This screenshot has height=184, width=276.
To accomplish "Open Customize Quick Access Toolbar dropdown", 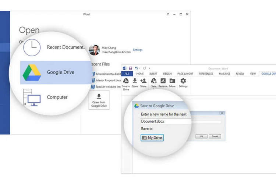I will tap(149, 68).
